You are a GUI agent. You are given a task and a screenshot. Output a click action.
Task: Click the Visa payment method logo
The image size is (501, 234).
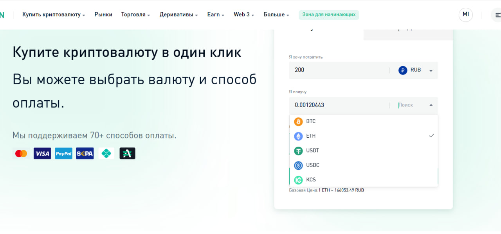coord(42,153)
